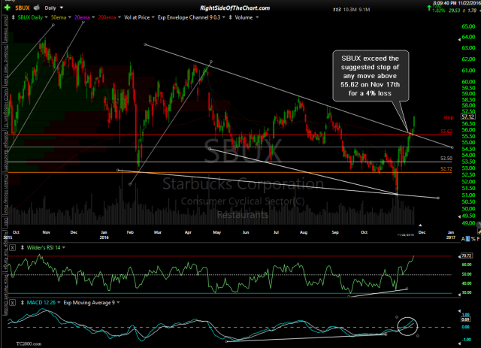
Task: Toggle fixed scale F button
Action: 478,239
